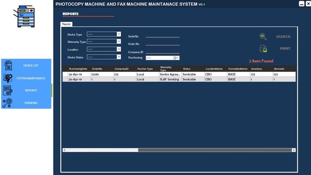Image resolution: width=311 pixels, height=175 pixels.
Task: Minimize the application window
Action: click(301, 4)
